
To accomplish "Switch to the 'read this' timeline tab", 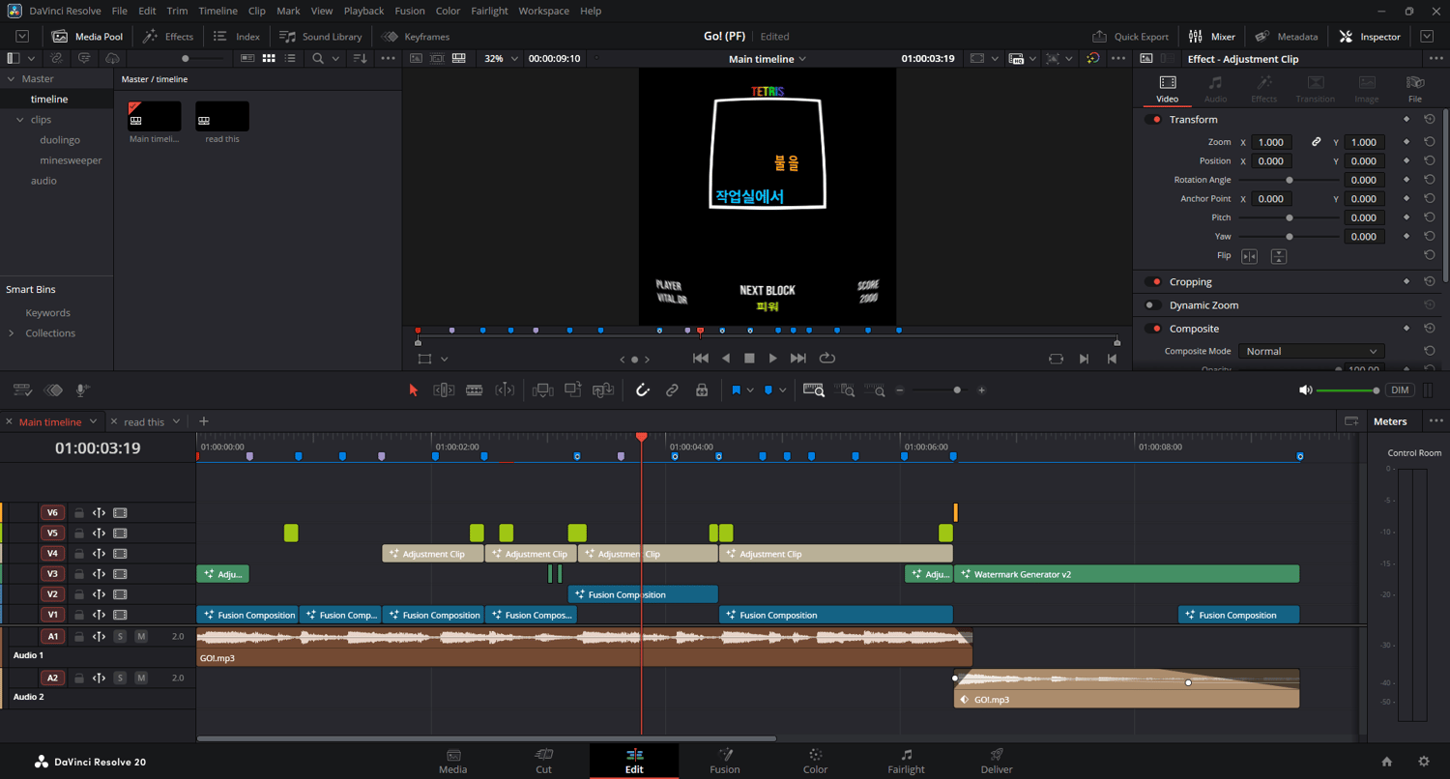I will click(x=144, y=422).
